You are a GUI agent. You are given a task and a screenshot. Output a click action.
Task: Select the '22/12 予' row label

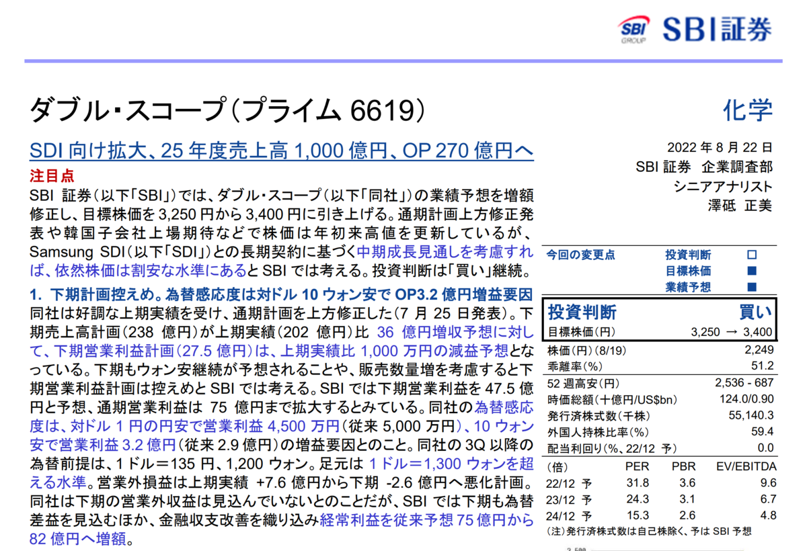(570, 482)
